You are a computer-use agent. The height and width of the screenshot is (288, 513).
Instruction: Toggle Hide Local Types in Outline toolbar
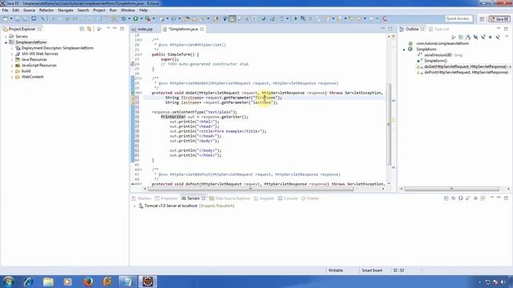pyautogui.click(x=497, y=38)
